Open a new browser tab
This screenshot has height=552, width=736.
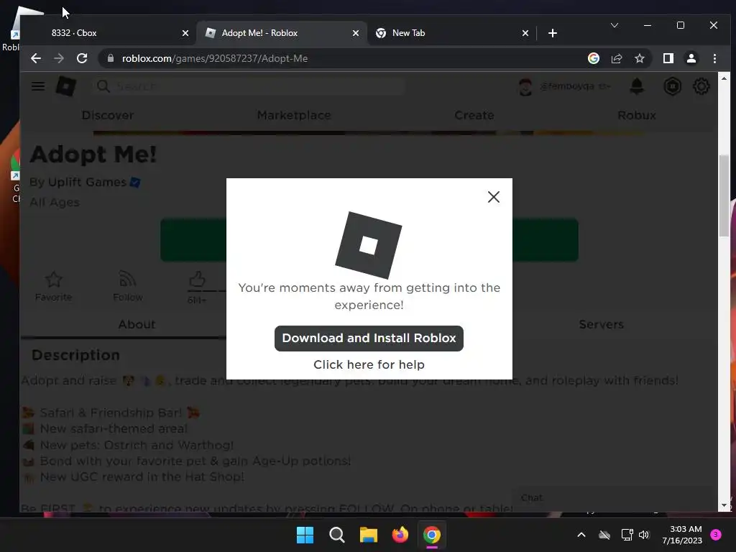click(553, 33)
